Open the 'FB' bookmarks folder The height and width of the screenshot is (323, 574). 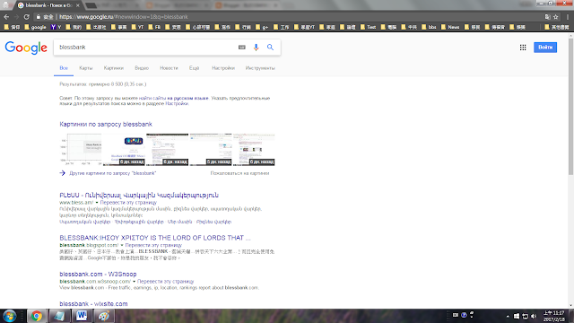[x=154, y=27]
